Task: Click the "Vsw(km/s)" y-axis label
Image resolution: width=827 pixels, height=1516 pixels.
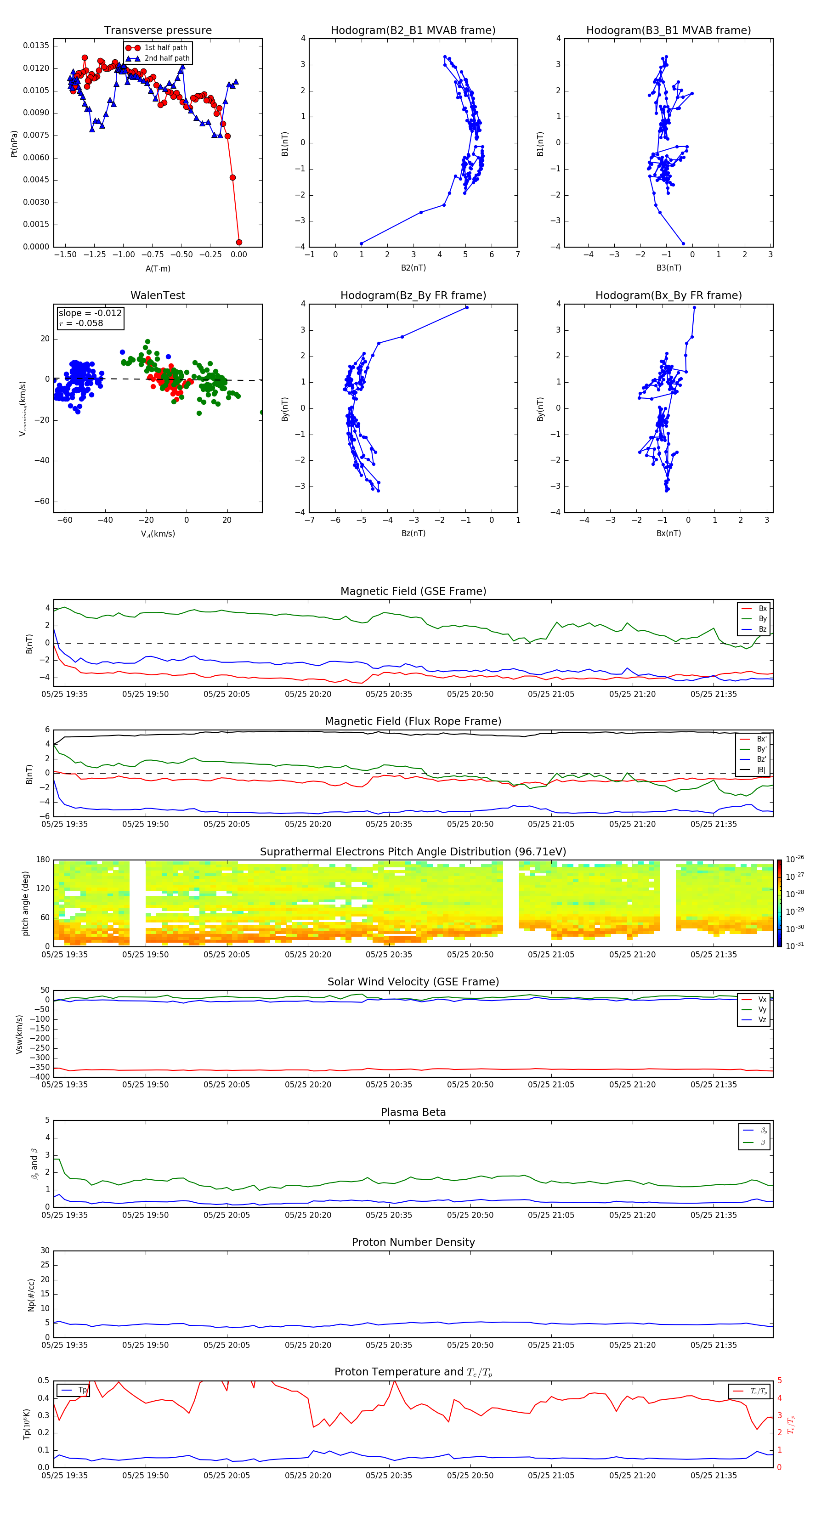Action: coord(19,1034)
